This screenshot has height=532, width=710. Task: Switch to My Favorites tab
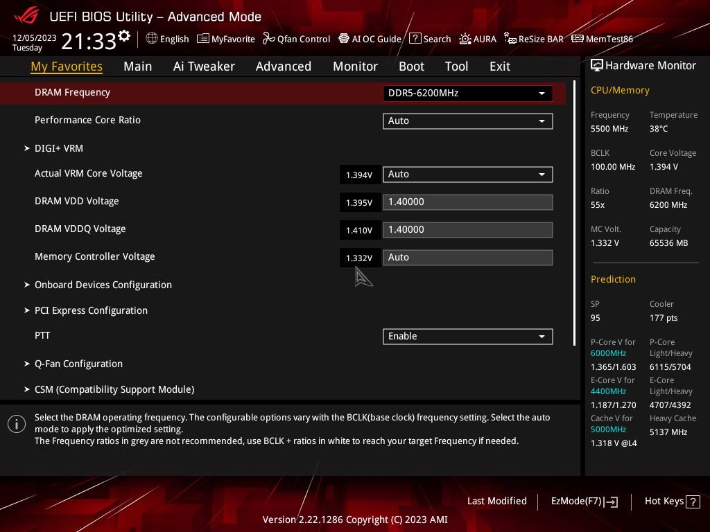coord(67,66)
